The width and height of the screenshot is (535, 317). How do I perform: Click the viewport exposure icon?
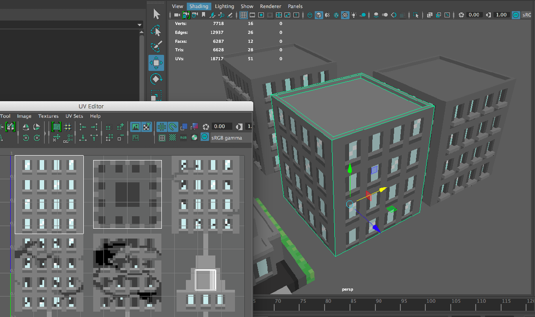tap(461, 15)
